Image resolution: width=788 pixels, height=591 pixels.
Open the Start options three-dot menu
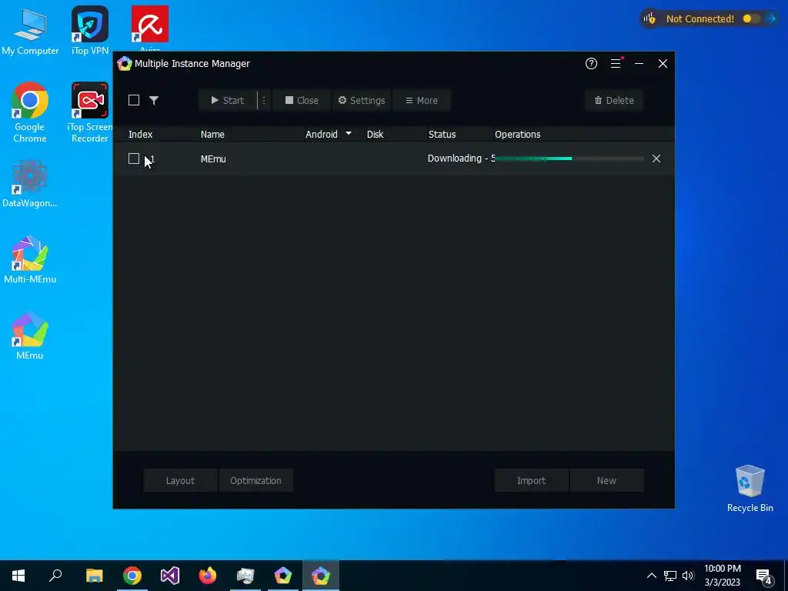[264, 101]
